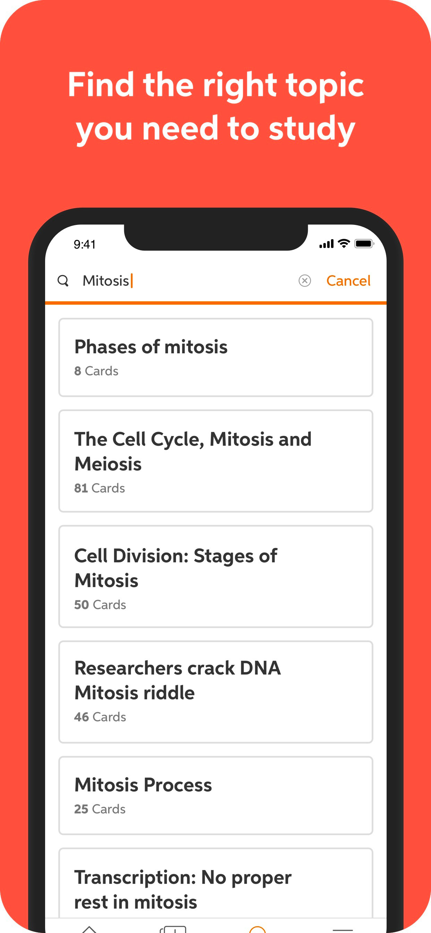
Task: Tap the Wi-Fi status icon
Action: [343, 244]
